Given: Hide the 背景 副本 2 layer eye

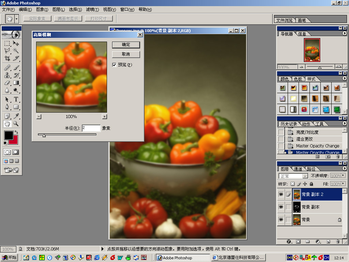Looking at the screenshot, I should [x=281, y=194].
